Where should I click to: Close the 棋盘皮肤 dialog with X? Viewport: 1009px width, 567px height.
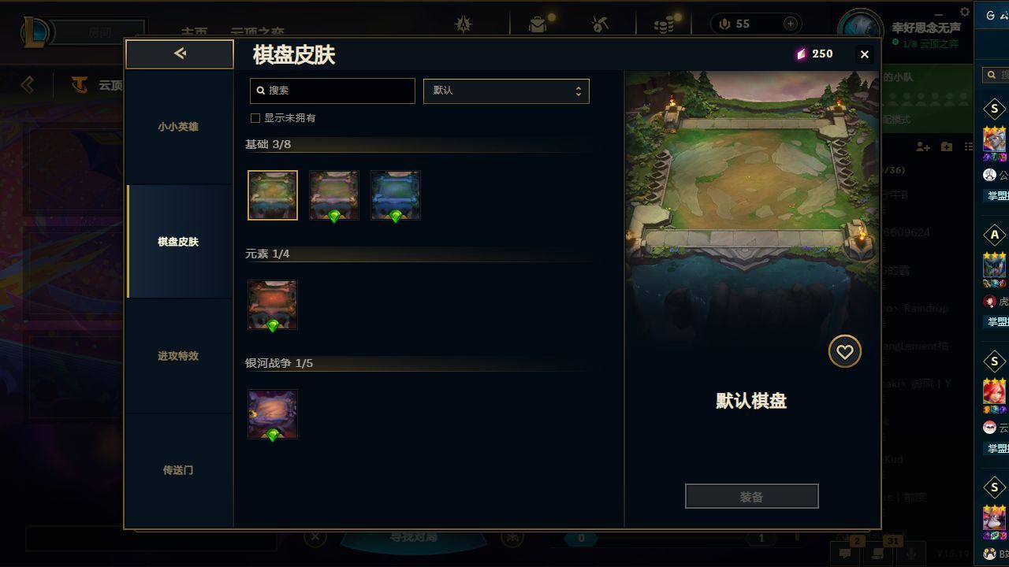865,54
